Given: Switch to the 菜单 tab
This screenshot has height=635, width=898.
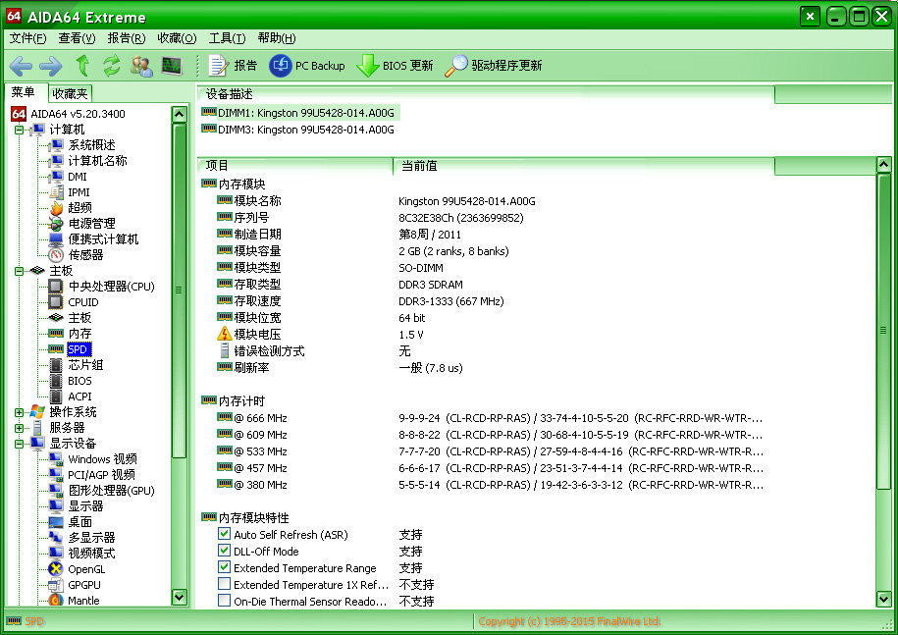Looking at the screenshot, I should point(24,92).
